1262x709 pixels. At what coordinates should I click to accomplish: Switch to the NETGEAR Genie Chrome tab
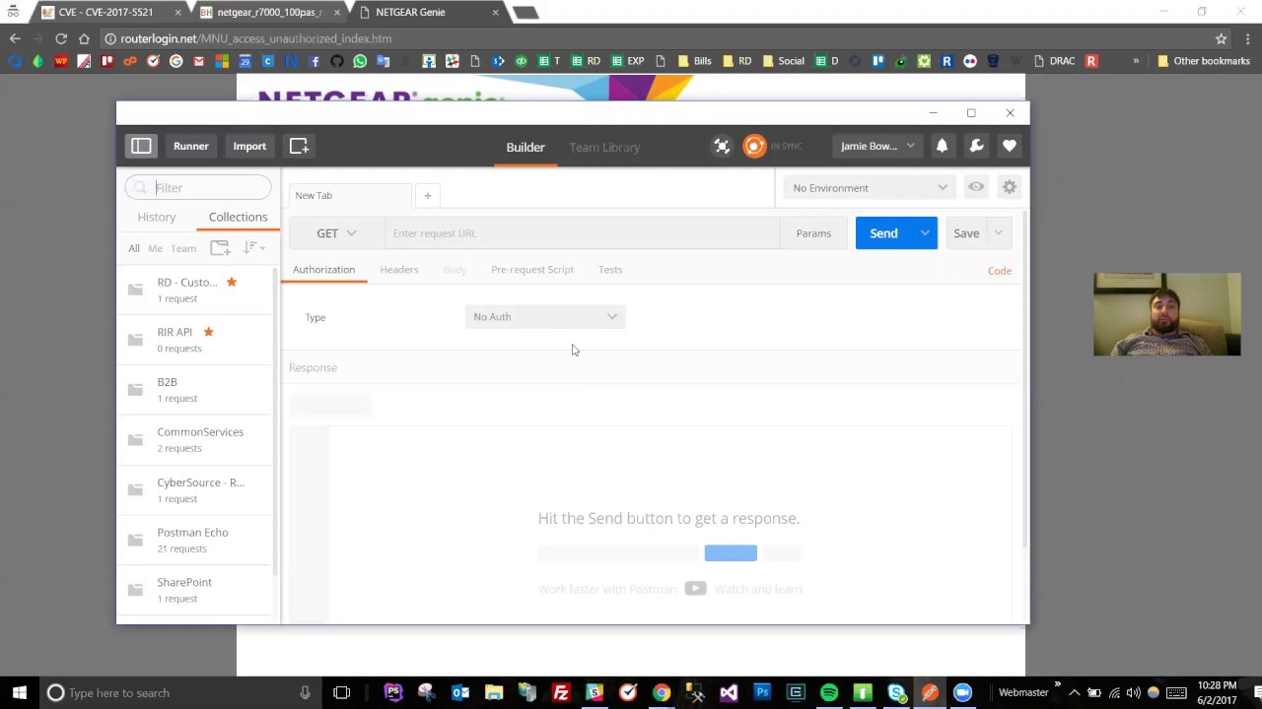(430, 13)
